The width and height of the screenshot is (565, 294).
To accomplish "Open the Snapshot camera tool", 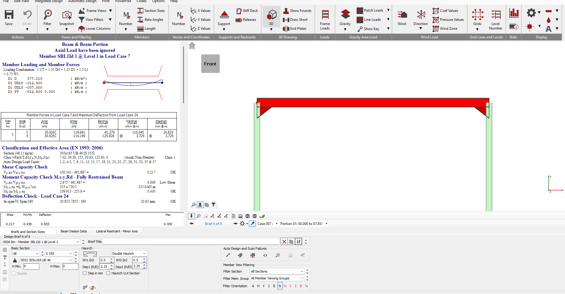I will coord(66,15).
